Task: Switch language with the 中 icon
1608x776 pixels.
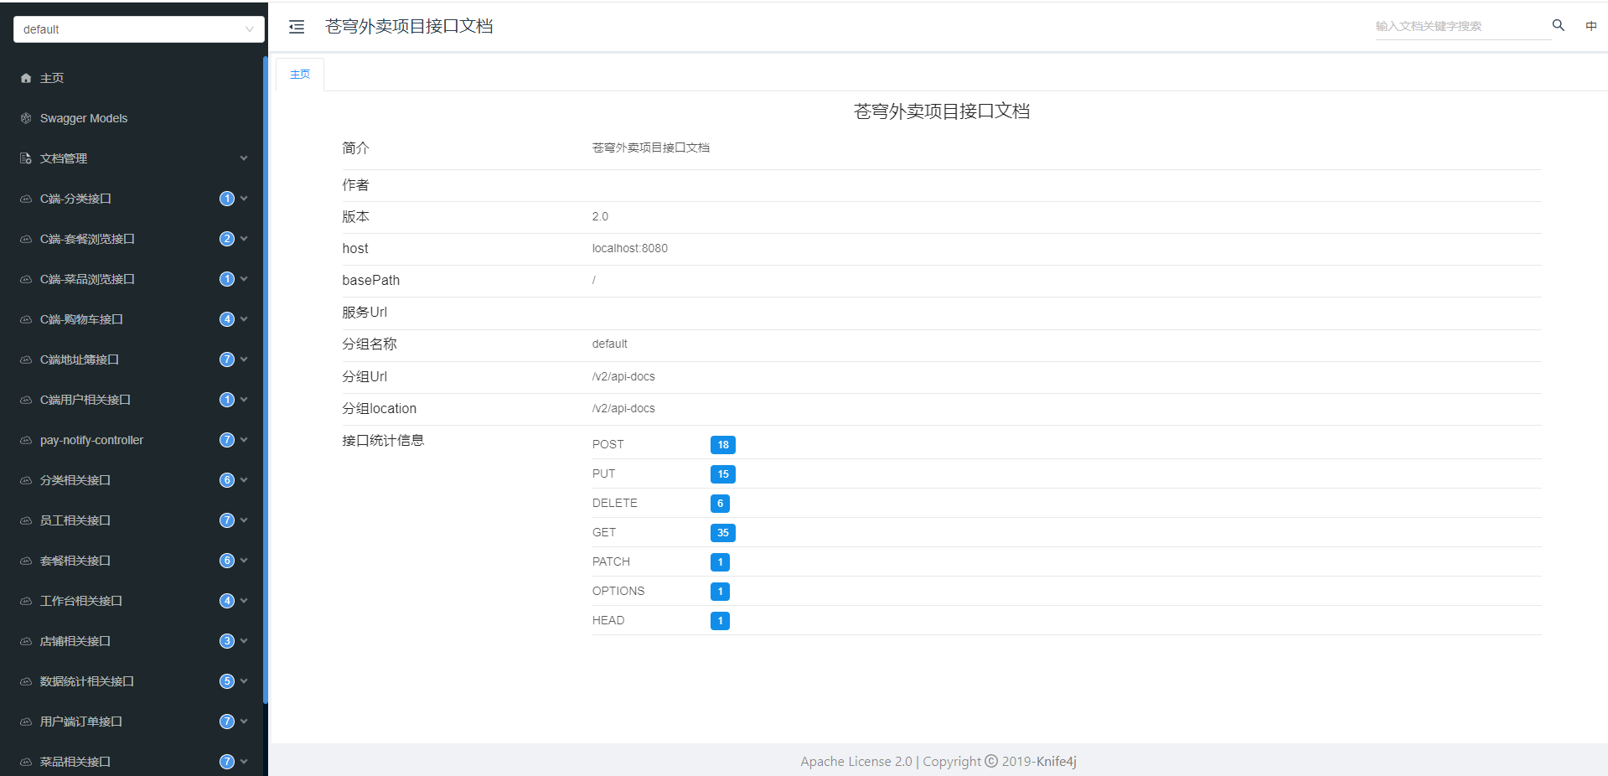Action: [x=1591, y=26]
